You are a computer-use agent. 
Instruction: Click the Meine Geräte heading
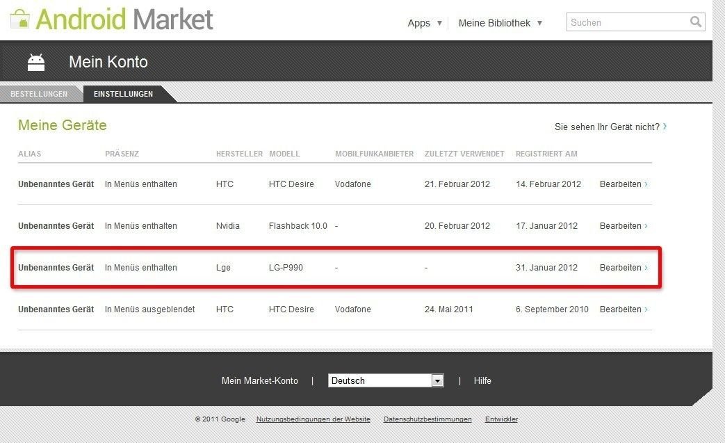tap(63, 125)
